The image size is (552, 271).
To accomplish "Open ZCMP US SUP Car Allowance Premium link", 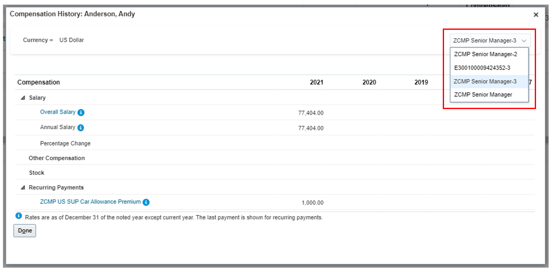I will [x=90, y=202].
